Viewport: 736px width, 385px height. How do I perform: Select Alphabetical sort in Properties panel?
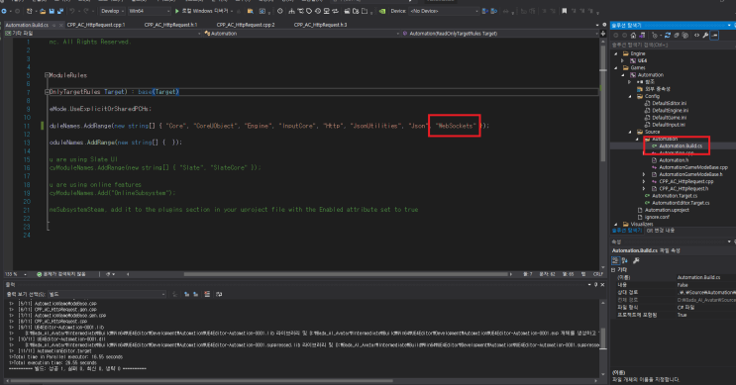(625, 260)
